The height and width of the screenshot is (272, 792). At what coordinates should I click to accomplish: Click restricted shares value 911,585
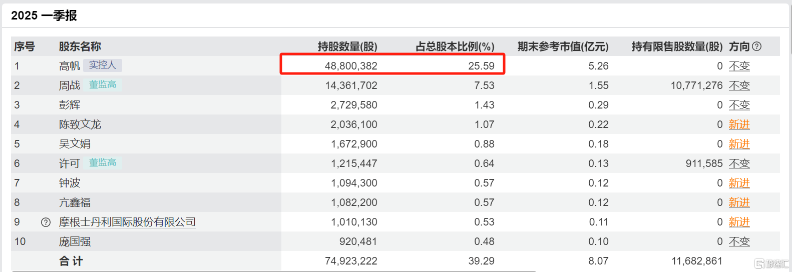[x=704, y=163]
